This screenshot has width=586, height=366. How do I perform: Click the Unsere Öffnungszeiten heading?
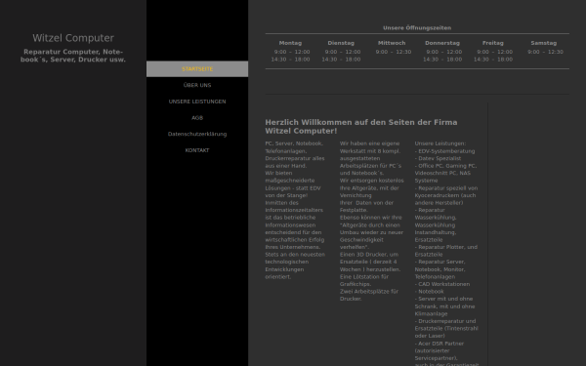(417, 28)
